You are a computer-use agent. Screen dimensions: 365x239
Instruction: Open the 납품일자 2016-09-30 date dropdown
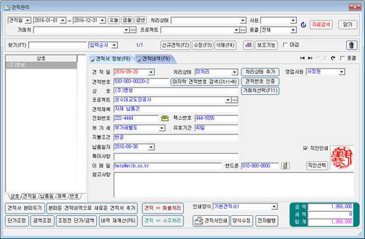(151, 147)
